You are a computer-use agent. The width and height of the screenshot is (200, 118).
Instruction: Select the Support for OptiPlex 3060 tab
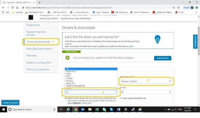(19, 3)
